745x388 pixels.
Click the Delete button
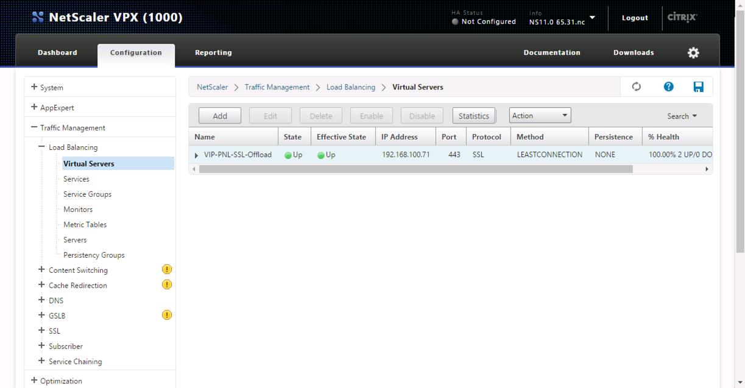tap(321, 116)
